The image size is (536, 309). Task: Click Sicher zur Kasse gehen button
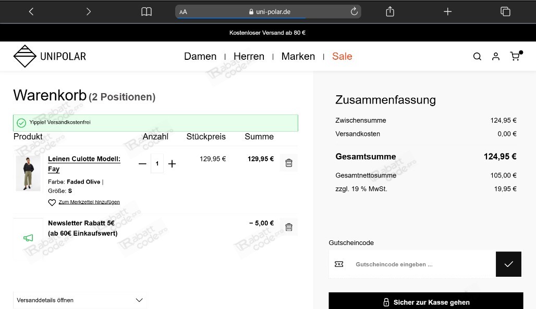[426, 301]
